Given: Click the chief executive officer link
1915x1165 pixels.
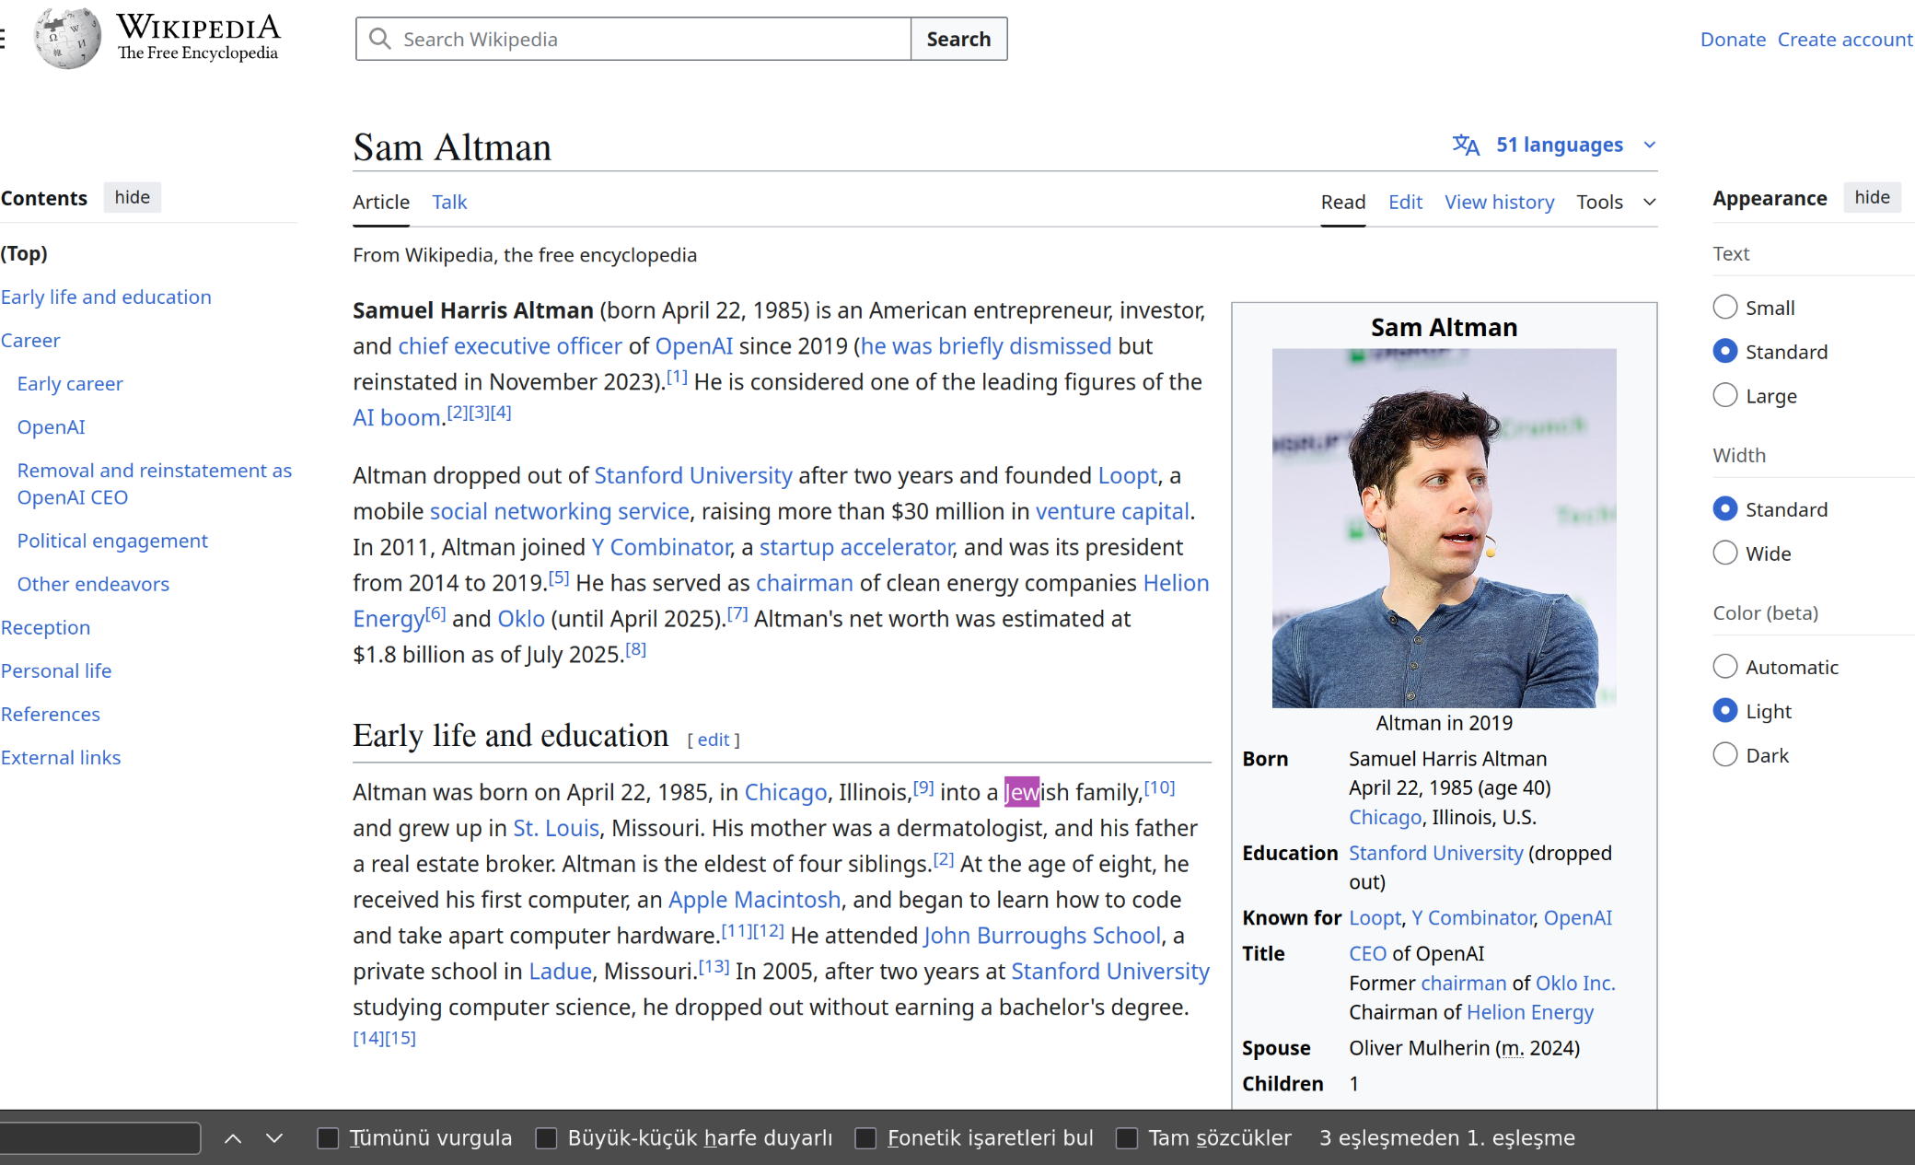Looking at the screenshot, I should pos(510,346).
